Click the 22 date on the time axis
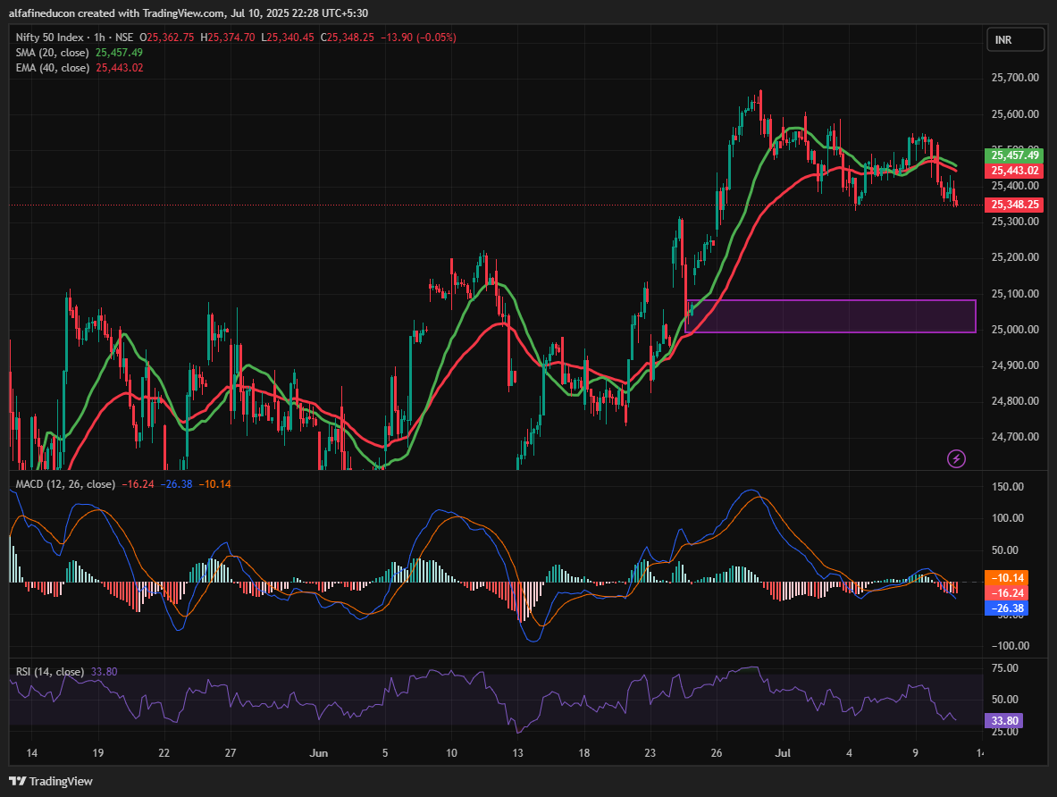Viewport: 1057px width, 797px height. 164,752
